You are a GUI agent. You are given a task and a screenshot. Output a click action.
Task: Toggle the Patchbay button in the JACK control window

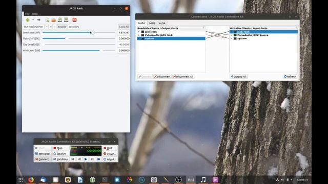(60, 159)
